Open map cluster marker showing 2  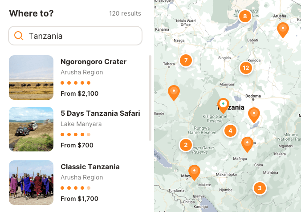tap(186, 145)
